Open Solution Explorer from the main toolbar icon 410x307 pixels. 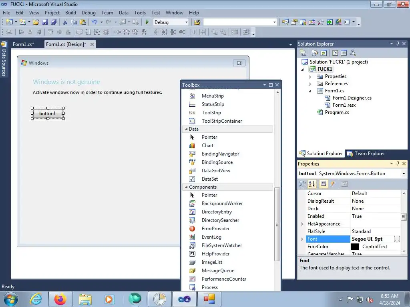click(285, 22)
